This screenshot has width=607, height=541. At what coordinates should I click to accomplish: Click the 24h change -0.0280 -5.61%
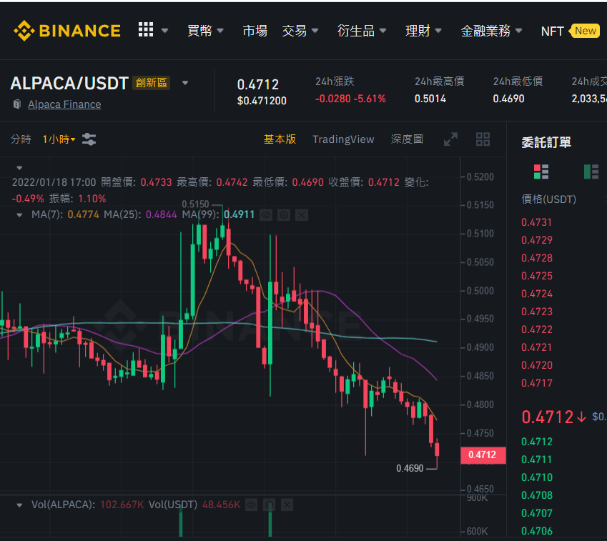click(x=350, y=99)
